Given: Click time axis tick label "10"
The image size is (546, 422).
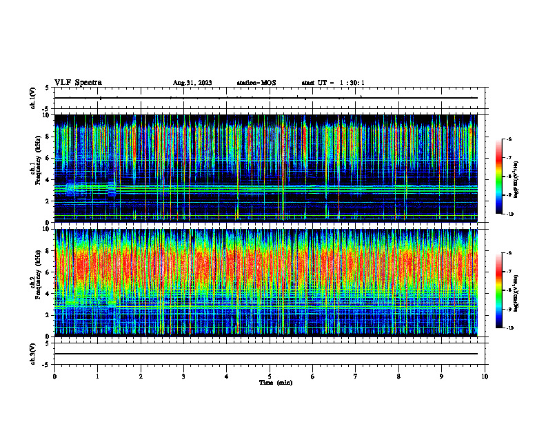Looking at the screenshot, I should coord(485,376).
